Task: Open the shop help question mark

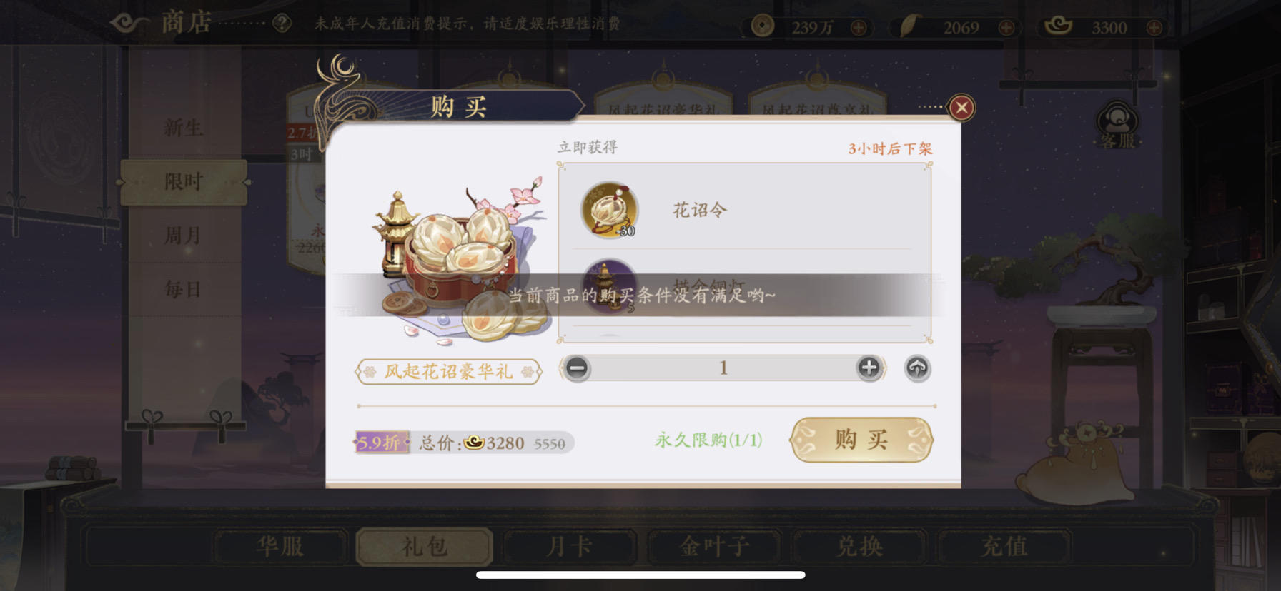Action: pos(282,24)
